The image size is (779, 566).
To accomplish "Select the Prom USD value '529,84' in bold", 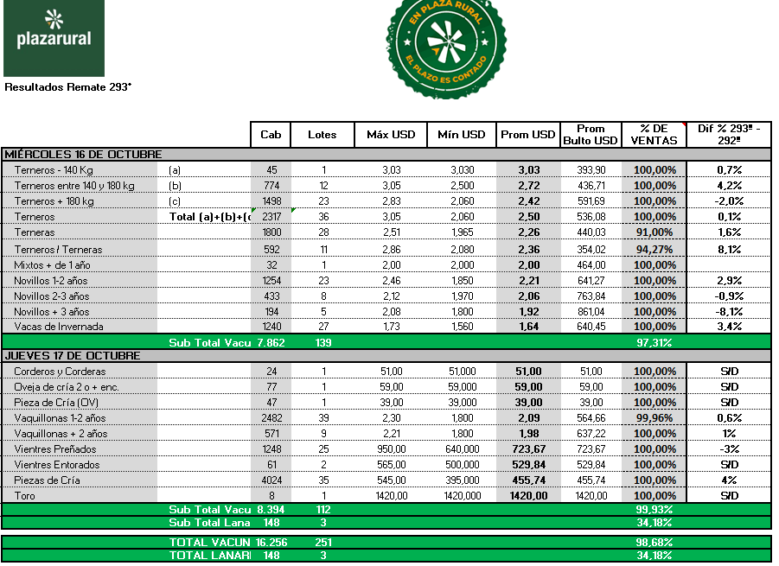I will tap(528, 465).
